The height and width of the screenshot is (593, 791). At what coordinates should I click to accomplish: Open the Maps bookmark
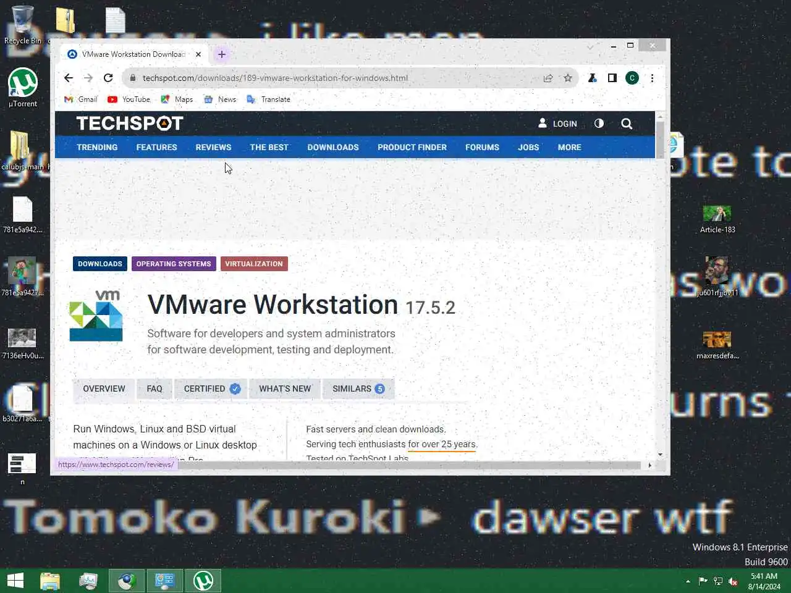[177, 99]
